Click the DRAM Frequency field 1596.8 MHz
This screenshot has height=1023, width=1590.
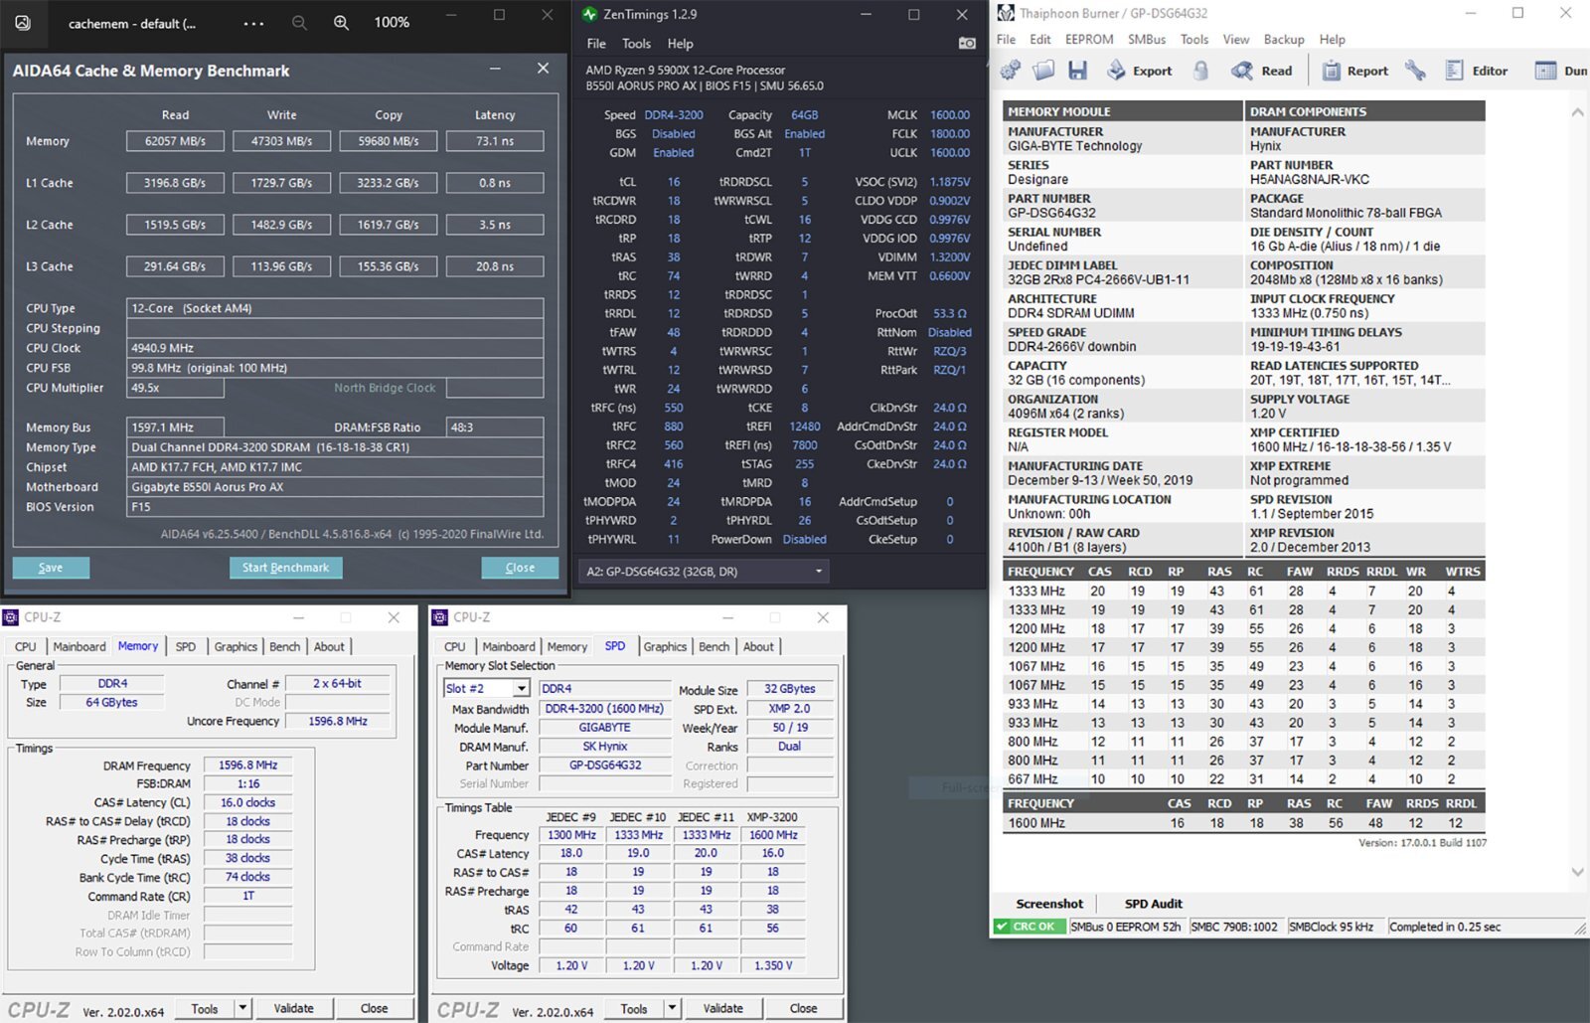(247, 766)
